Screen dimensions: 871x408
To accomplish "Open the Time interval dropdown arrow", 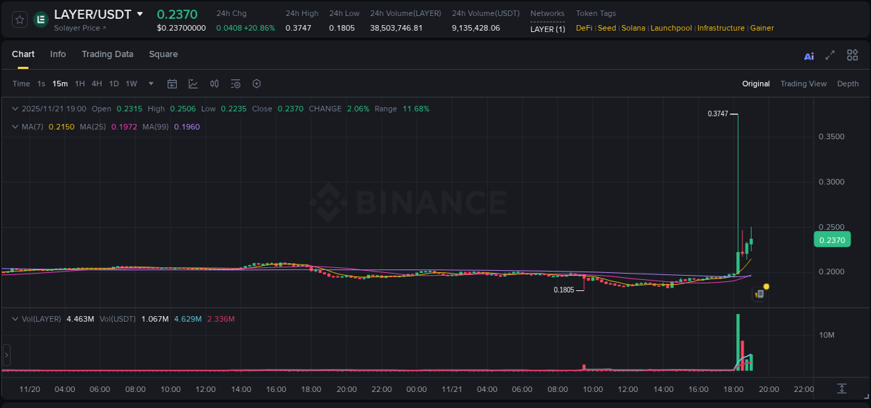I will [x=151, y=84].
